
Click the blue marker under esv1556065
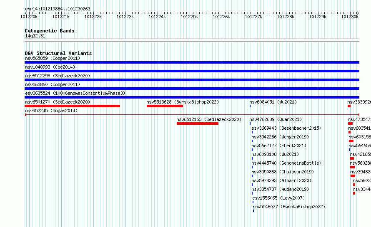coord(253,202)
